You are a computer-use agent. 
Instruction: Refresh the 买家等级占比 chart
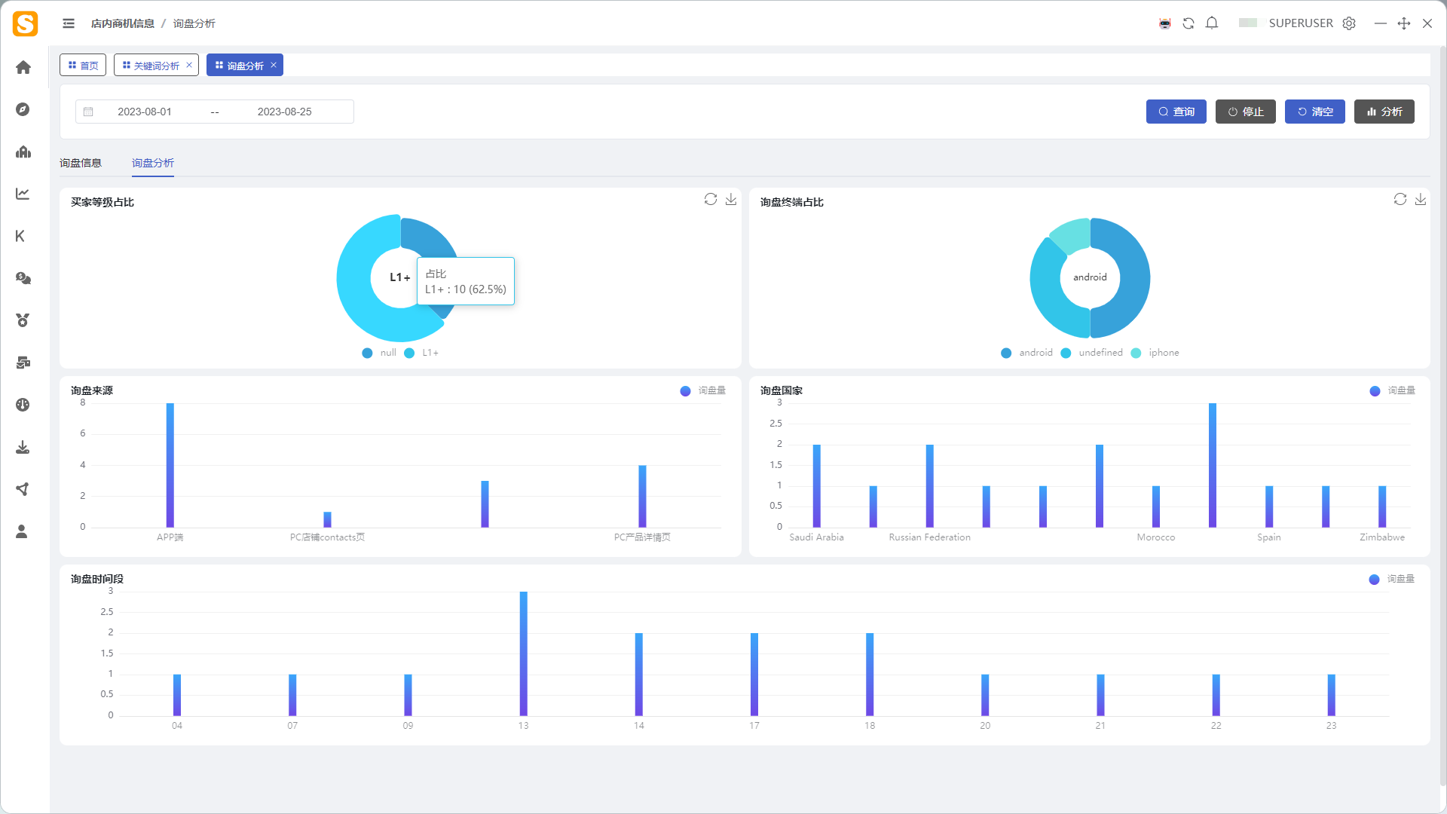[711, 199]
